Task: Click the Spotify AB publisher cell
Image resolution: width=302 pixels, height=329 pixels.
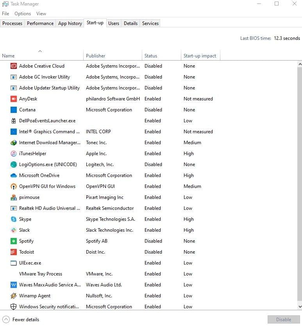Action: click(96, 241)
